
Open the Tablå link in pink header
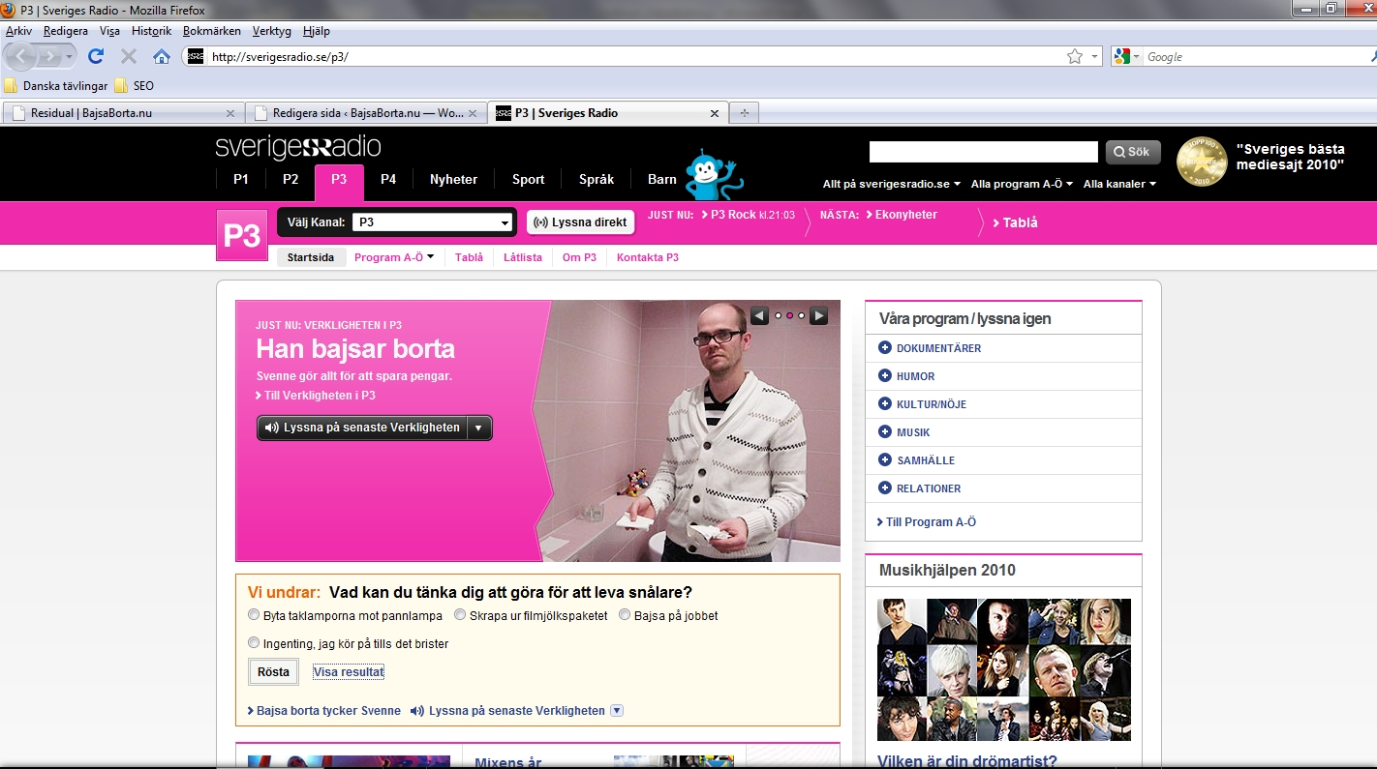pyautogui.click(x=1015, y=222)
